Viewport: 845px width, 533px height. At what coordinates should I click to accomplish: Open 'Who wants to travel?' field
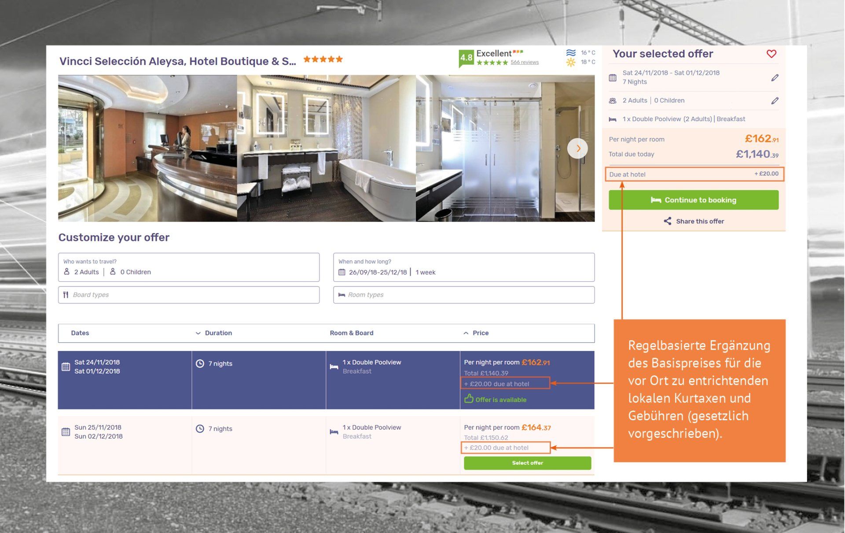point(188,267)
